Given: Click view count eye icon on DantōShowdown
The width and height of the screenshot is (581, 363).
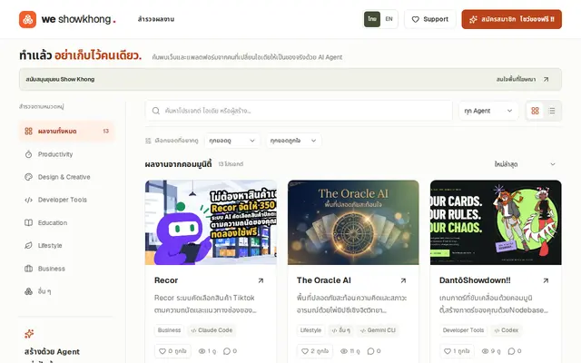Looking at the screenshot, I should [x=485, y=351].
